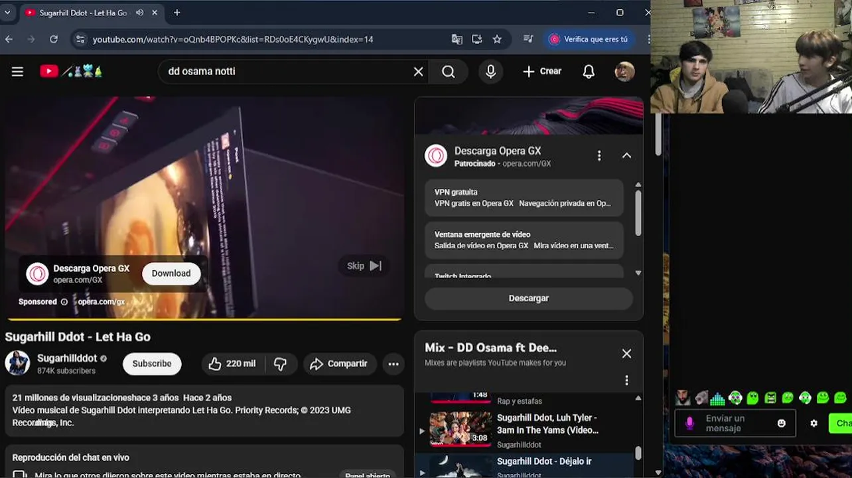Subscribe to Sugarhillddot channel
The width and height of the screenshot is (852, 478).
pyautogui.click(x=152, y=364)
